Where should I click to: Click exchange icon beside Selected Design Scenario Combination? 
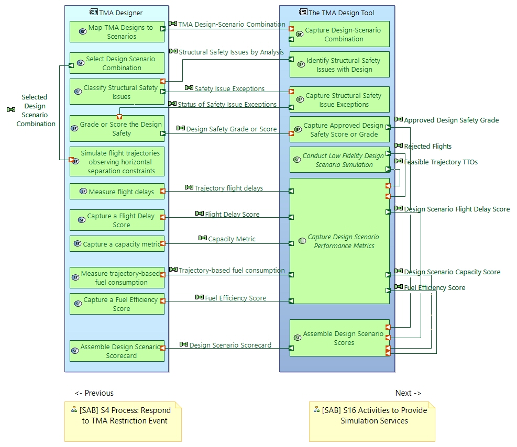(11, 110)
